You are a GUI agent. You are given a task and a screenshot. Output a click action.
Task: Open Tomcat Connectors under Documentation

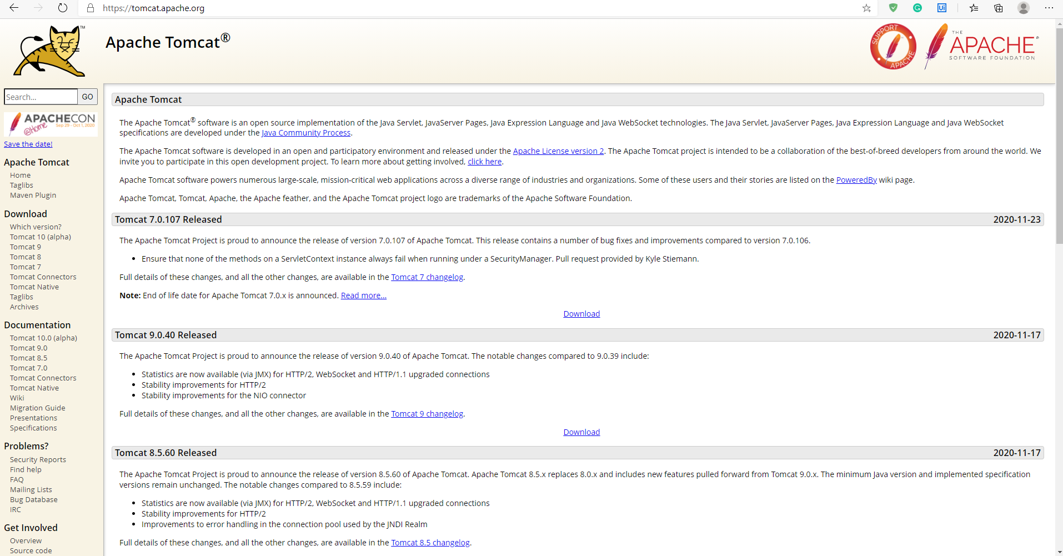tap(43, 378)
